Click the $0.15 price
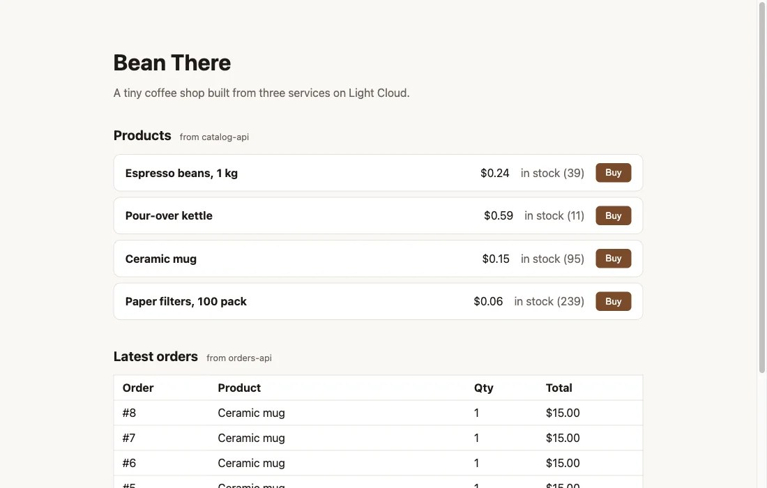The image size is (767, 488). click(496, 259)
